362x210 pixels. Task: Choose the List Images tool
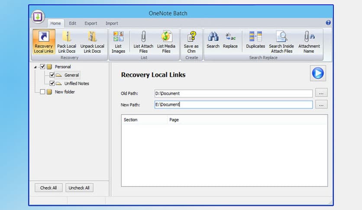pos(118,42)
